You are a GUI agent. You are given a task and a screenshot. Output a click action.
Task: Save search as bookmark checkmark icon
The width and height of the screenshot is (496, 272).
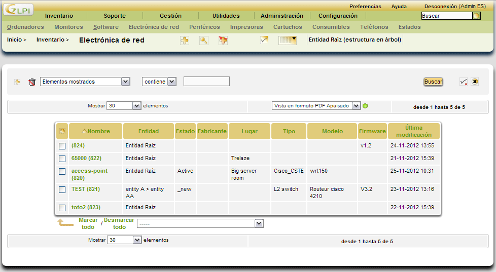pyautogui.click(x=464, y=82)
